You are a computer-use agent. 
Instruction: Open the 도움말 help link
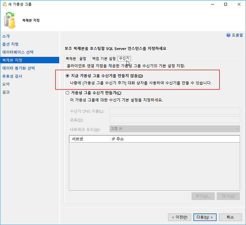point(237,35)
